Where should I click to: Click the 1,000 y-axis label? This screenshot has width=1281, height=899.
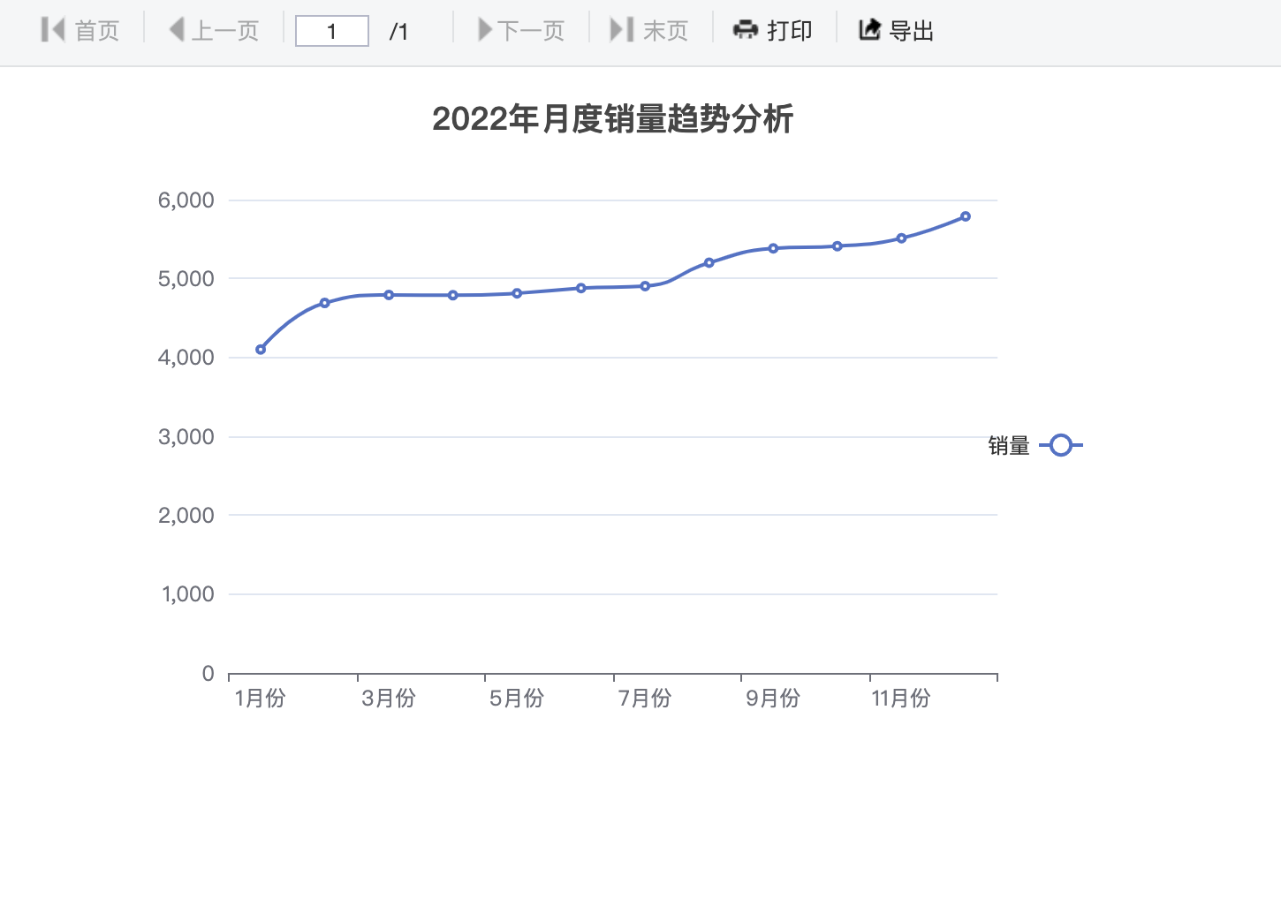pyautogui.click(x=188, y=594)
